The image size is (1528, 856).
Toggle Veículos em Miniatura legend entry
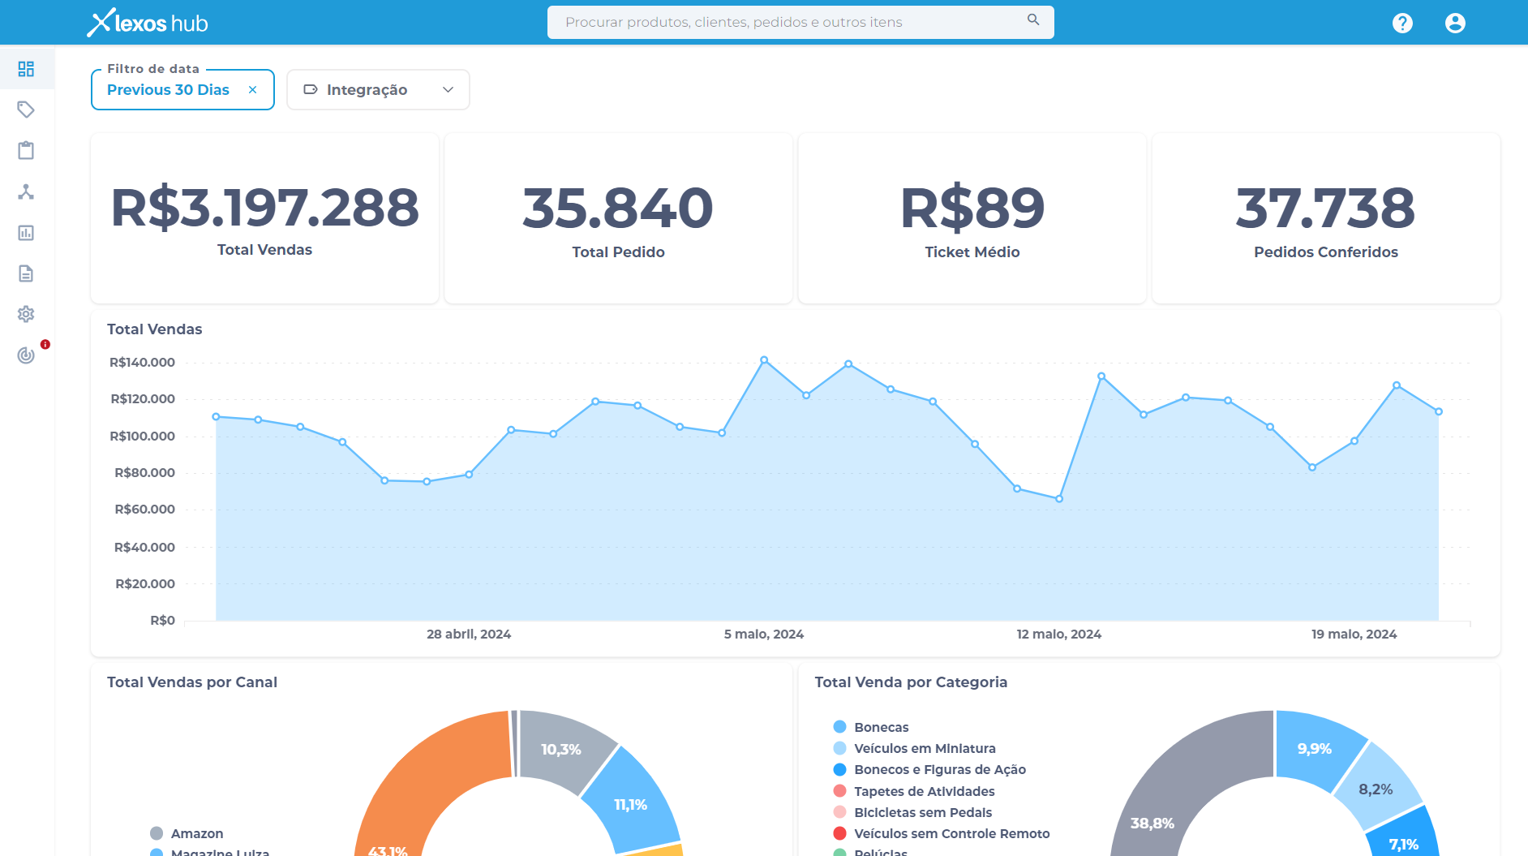pos(916,748)
